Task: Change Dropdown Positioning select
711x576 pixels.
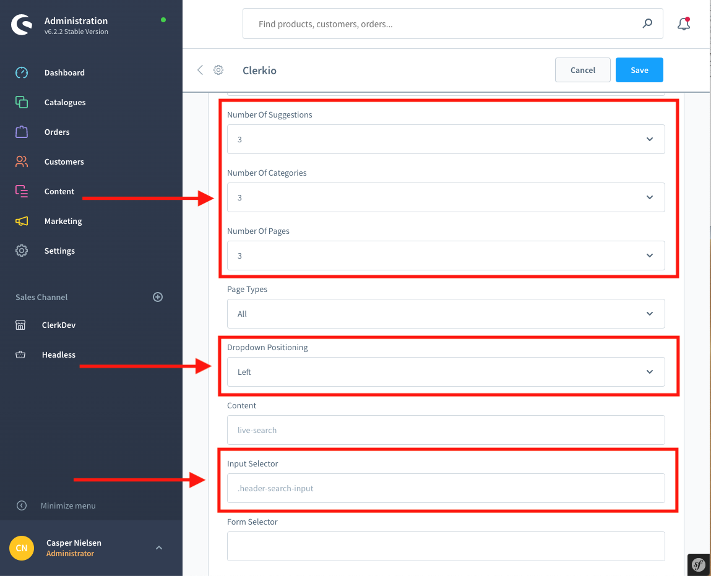Action: click(446, 372)
